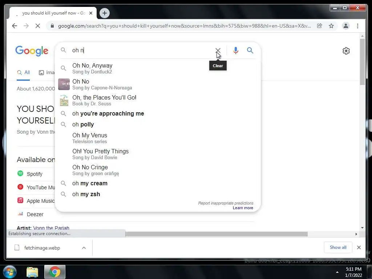Choose 'oh polly' suggestion
The width and height of the screenshot is (372, 279).
click(158, 124)
